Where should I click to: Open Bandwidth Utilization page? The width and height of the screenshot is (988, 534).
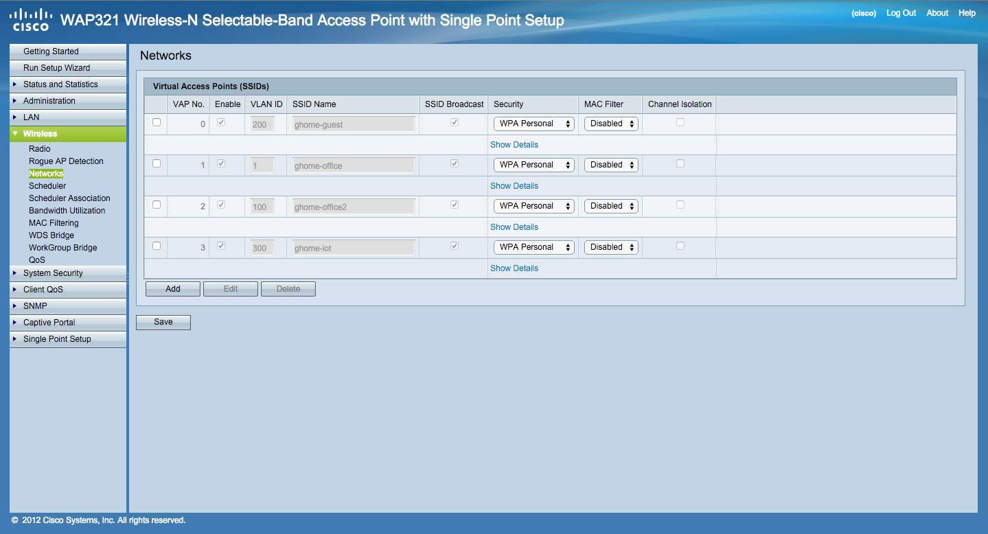tap(67, 211)
